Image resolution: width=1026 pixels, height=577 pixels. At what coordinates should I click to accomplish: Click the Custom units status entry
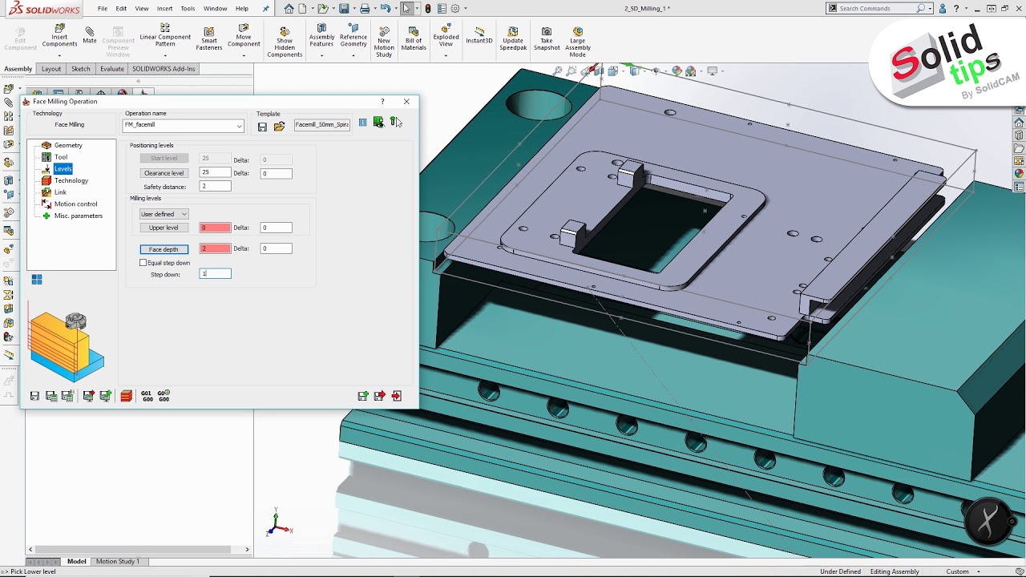pyautogui.click(x=957, y=571)
